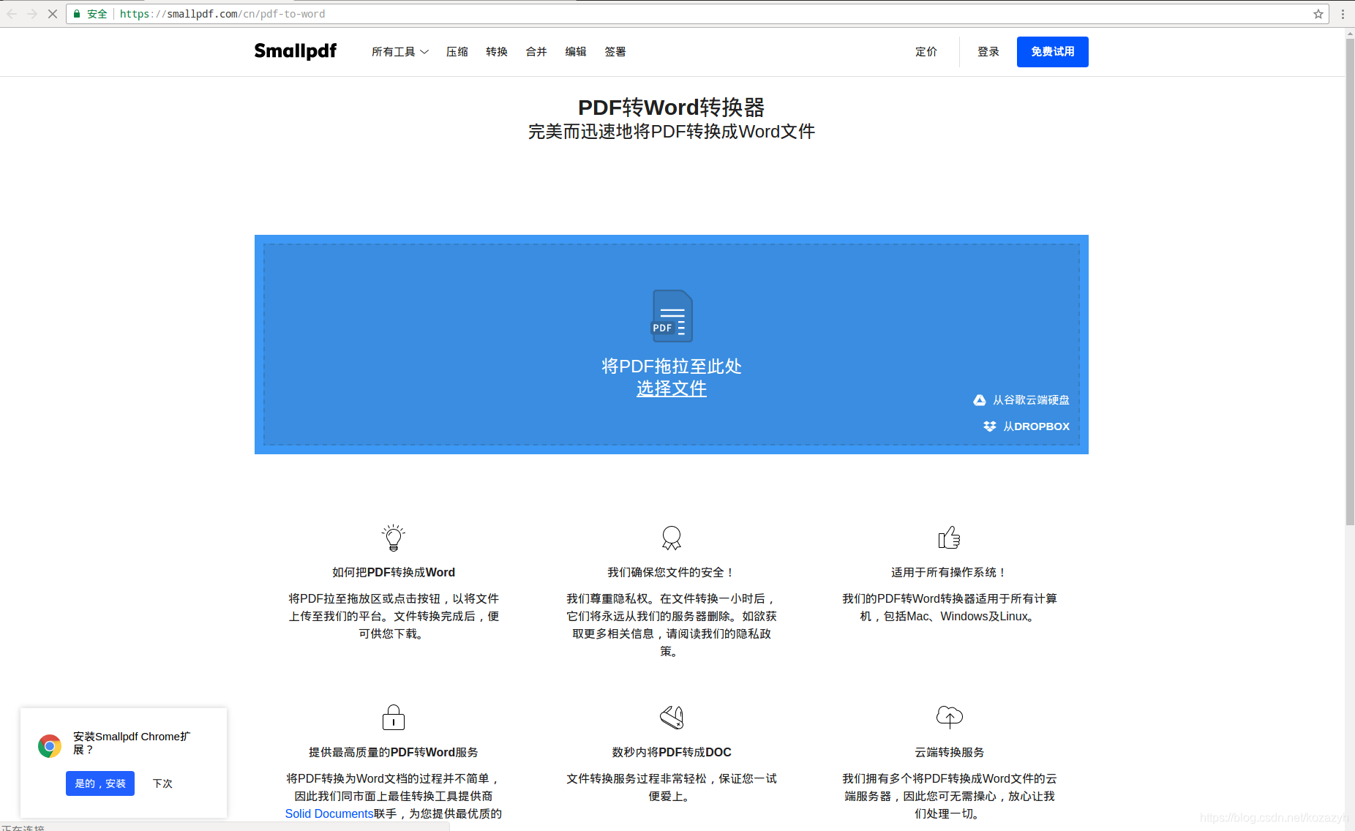
Task: Click the 选择文件 link
Action: (672, 388)
